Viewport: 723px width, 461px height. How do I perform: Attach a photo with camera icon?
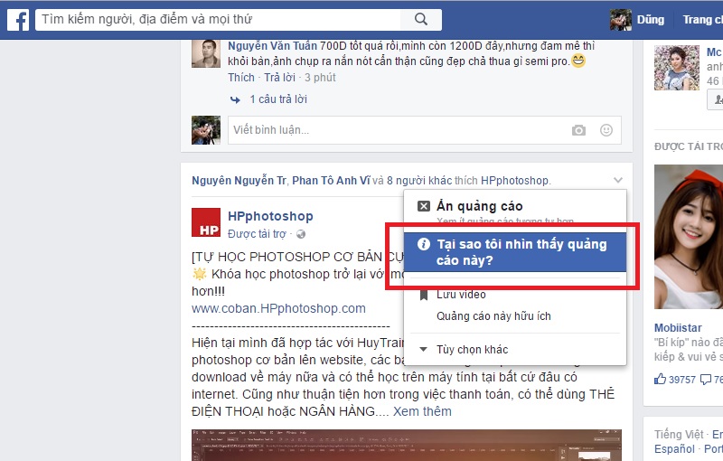[578, 130]
